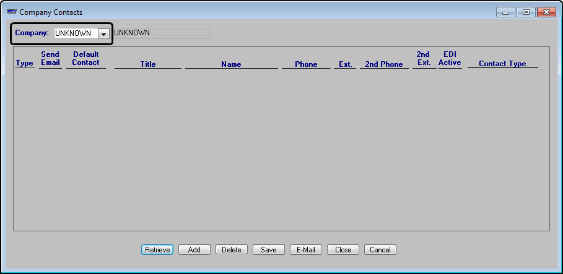Screen dimensions: 563x274
Task: Maximize the Company Contacts window
Action: [x=526, y=12]
